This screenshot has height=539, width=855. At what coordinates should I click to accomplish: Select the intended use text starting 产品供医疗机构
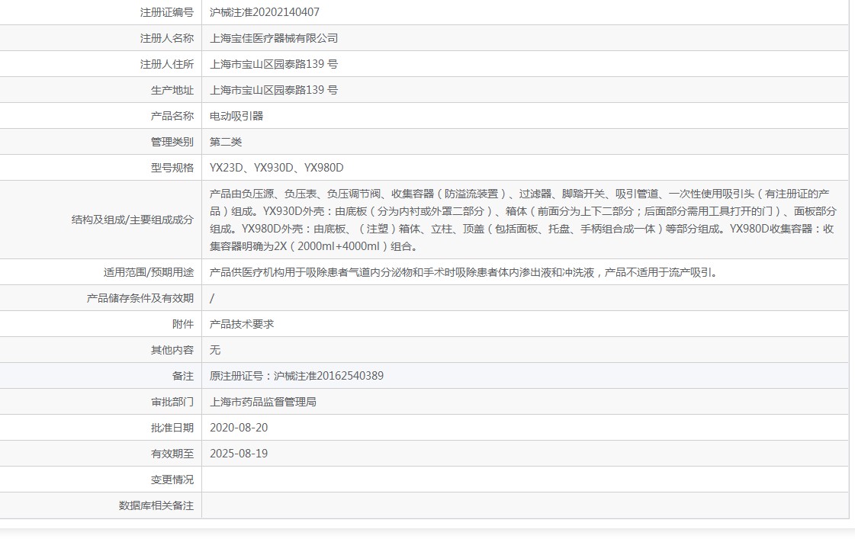point(464,272)
